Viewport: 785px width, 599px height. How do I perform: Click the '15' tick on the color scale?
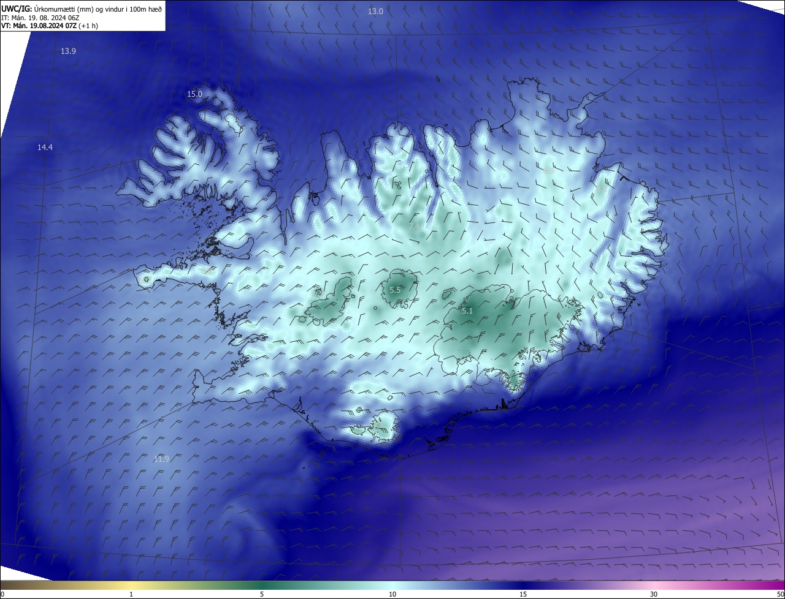click(523, 595)
